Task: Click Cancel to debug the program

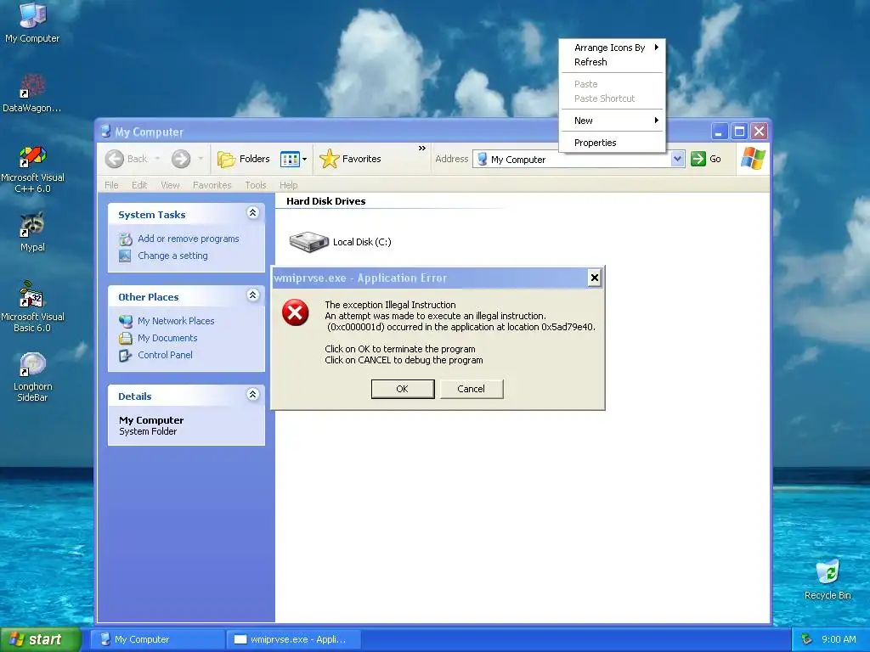Action: click(x=471, y=389)
